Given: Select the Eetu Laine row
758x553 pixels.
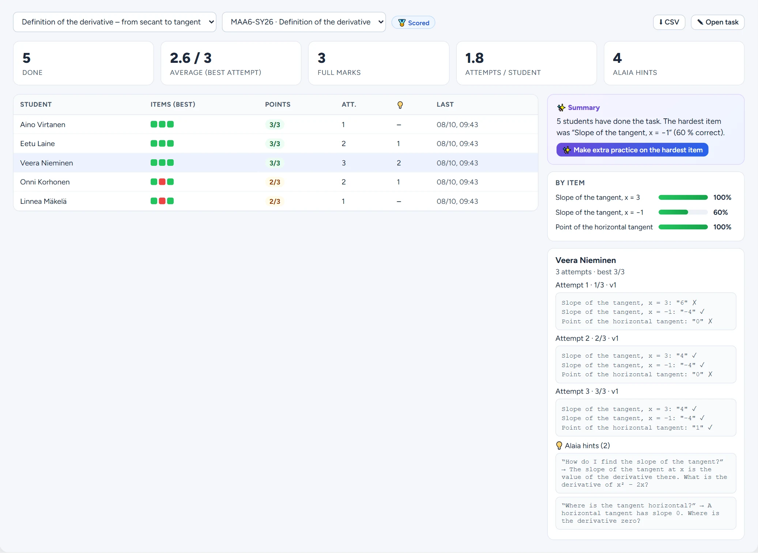Looking at the screenshot, I should pyautogui.click(x=275, y=144).
